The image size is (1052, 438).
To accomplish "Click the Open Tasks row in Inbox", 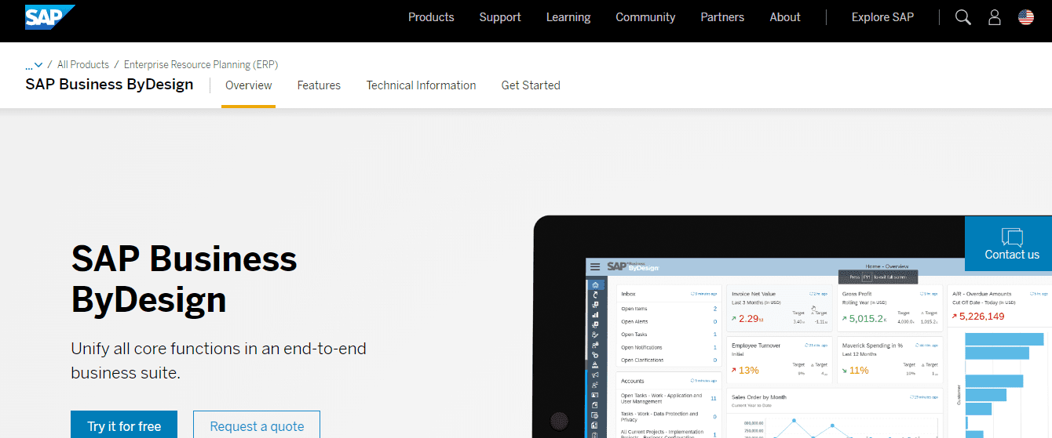I will tap(669, 335).
